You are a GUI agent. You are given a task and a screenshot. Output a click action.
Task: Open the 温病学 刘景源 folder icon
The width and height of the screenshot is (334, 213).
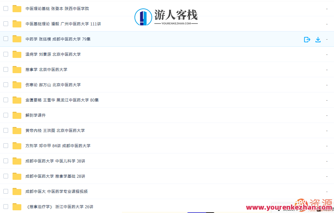[x=17, y=54]
